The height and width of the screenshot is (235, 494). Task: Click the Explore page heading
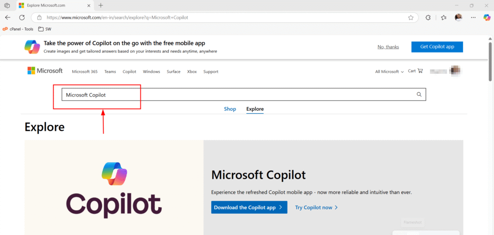coord(44,127)
